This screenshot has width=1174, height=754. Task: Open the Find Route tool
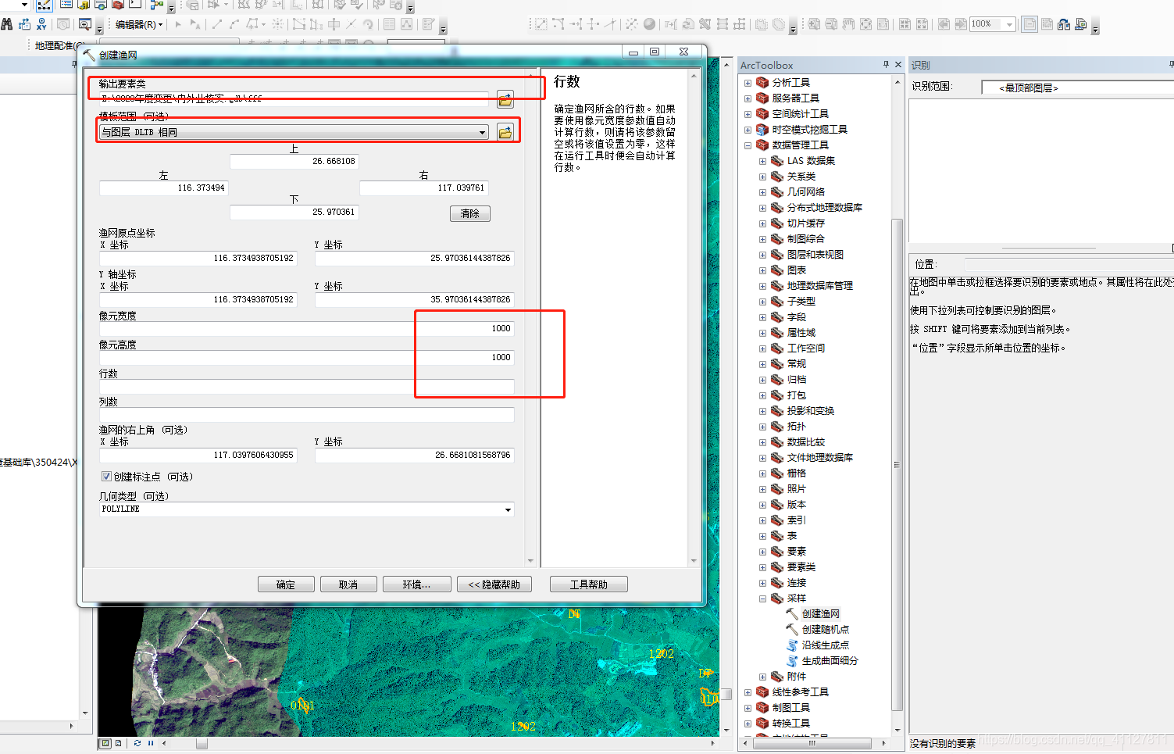[24, 24]
